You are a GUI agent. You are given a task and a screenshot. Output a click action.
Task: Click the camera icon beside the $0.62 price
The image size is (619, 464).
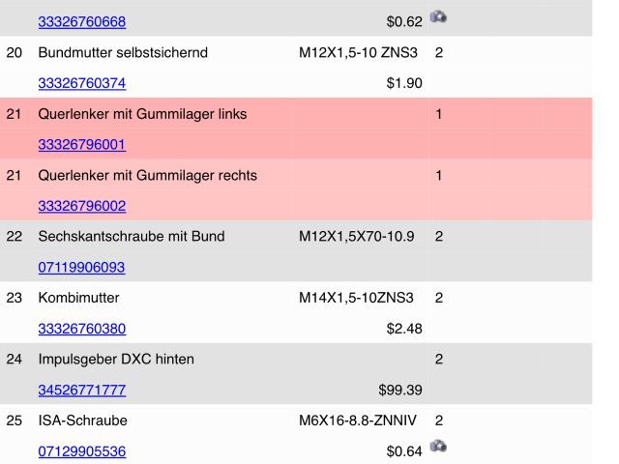tap(439, 17)
